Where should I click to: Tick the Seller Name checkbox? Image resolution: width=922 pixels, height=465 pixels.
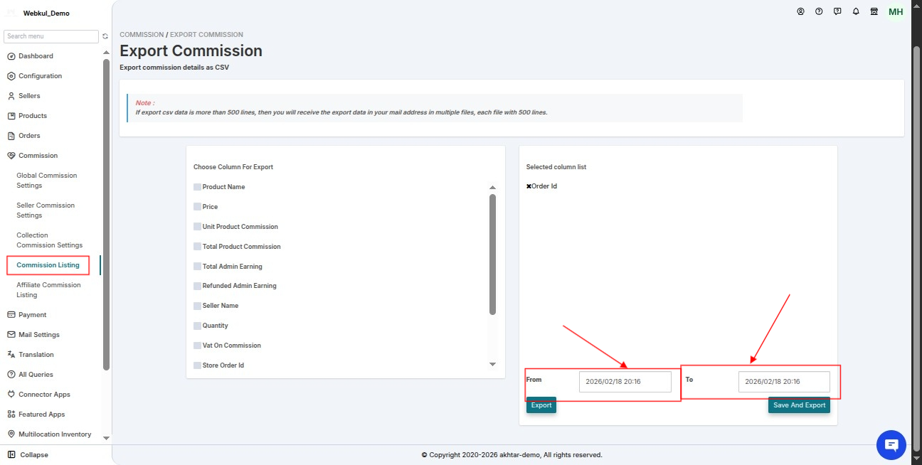[x=197, y=306]
